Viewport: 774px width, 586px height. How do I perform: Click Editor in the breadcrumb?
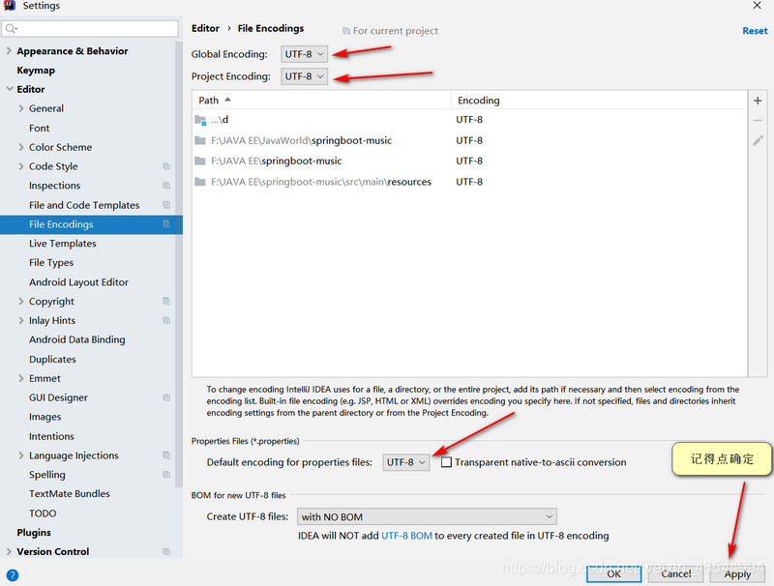pos(205,28)
